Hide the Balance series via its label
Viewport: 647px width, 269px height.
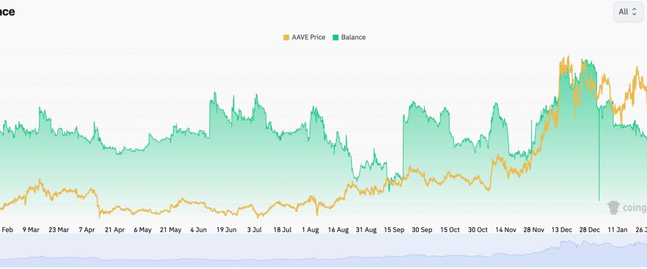point(353,37)
